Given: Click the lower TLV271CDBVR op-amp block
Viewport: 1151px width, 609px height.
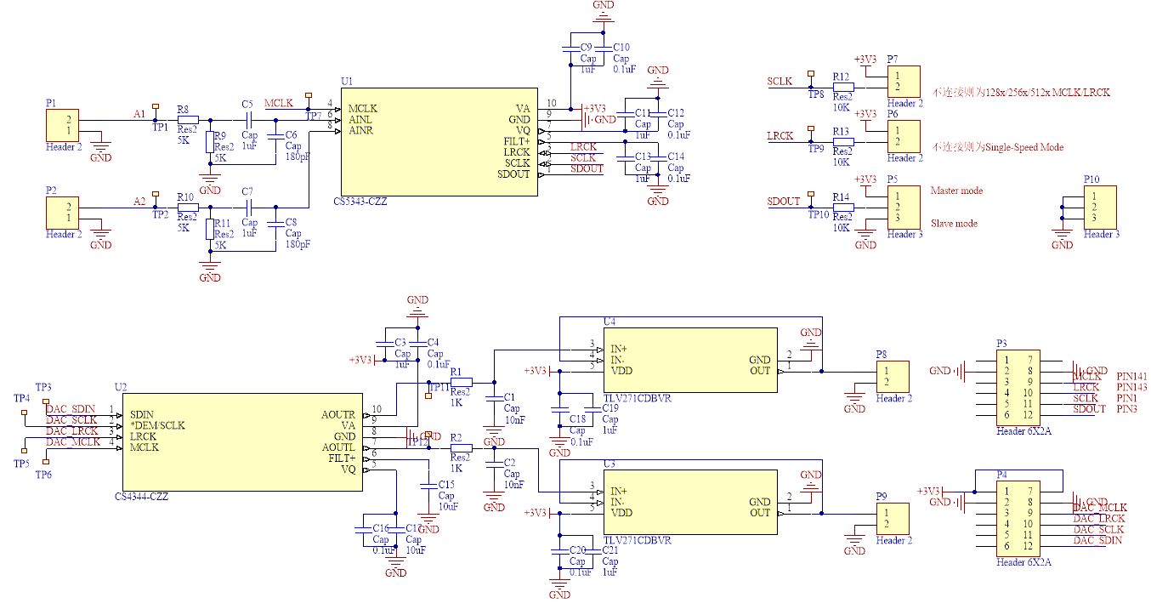Looking at the screenshot, I should [x=689, y=502].
